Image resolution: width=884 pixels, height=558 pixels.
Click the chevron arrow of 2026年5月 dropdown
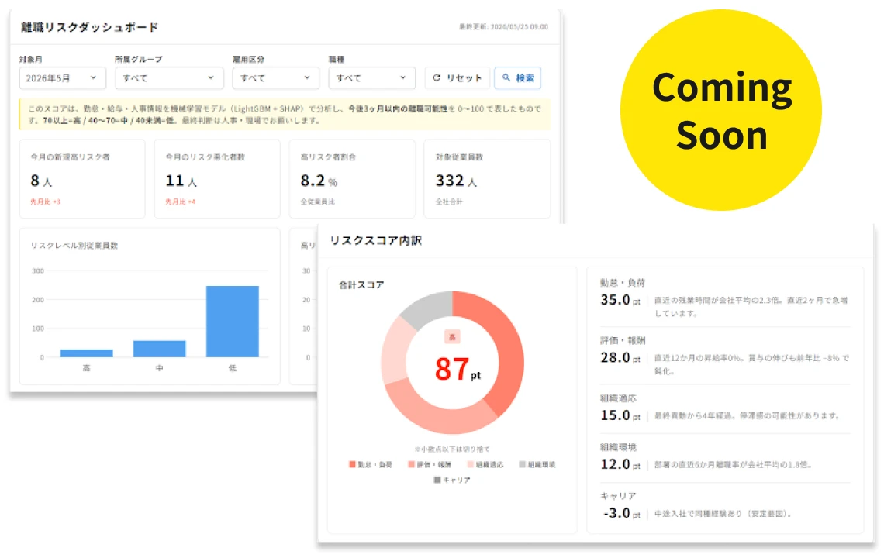click(x=93, y=77)
